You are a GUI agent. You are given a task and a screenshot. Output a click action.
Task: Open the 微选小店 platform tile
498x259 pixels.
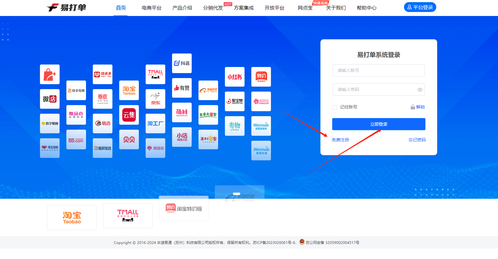tap(182, 137)
